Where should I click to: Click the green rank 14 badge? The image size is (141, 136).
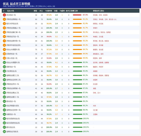pyautogui.click(x=4, y=71)
